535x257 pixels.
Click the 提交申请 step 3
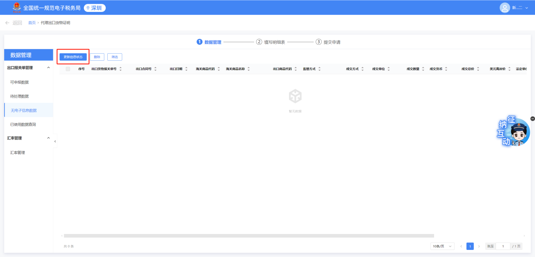328,42
